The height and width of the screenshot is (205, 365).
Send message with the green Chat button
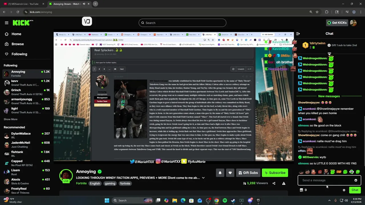click(x=355, y=190)
